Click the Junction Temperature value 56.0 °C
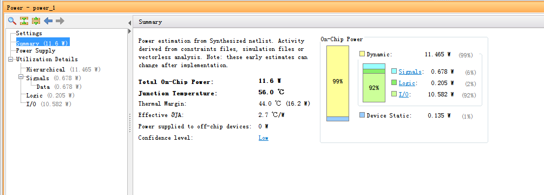Viewport: 544px width, 195px height. tap(272, 92)
